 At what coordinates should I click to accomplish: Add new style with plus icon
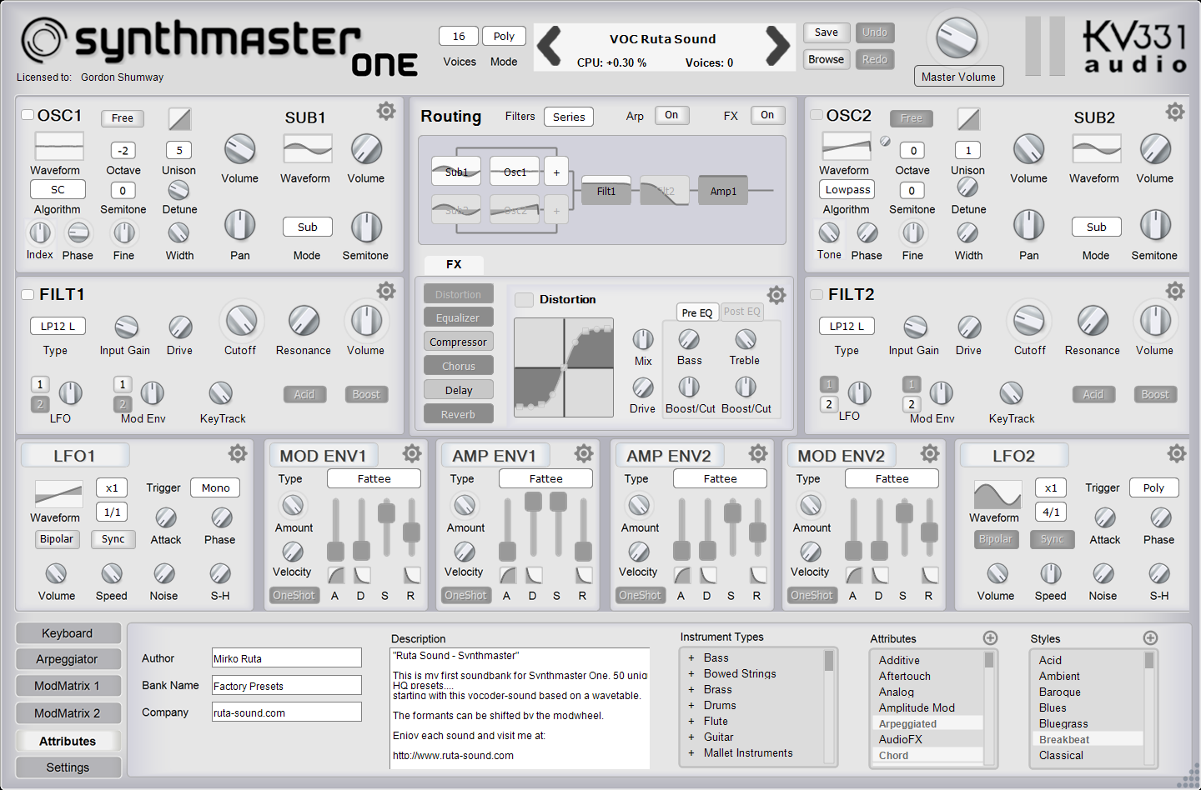point(1150,638)
